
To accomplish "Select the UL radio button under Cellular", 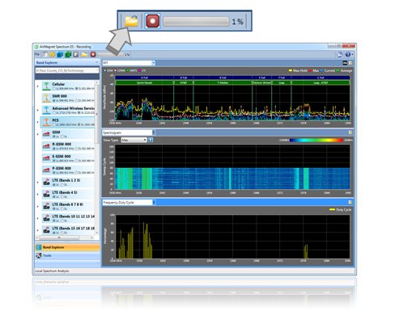I will [54, 89].
